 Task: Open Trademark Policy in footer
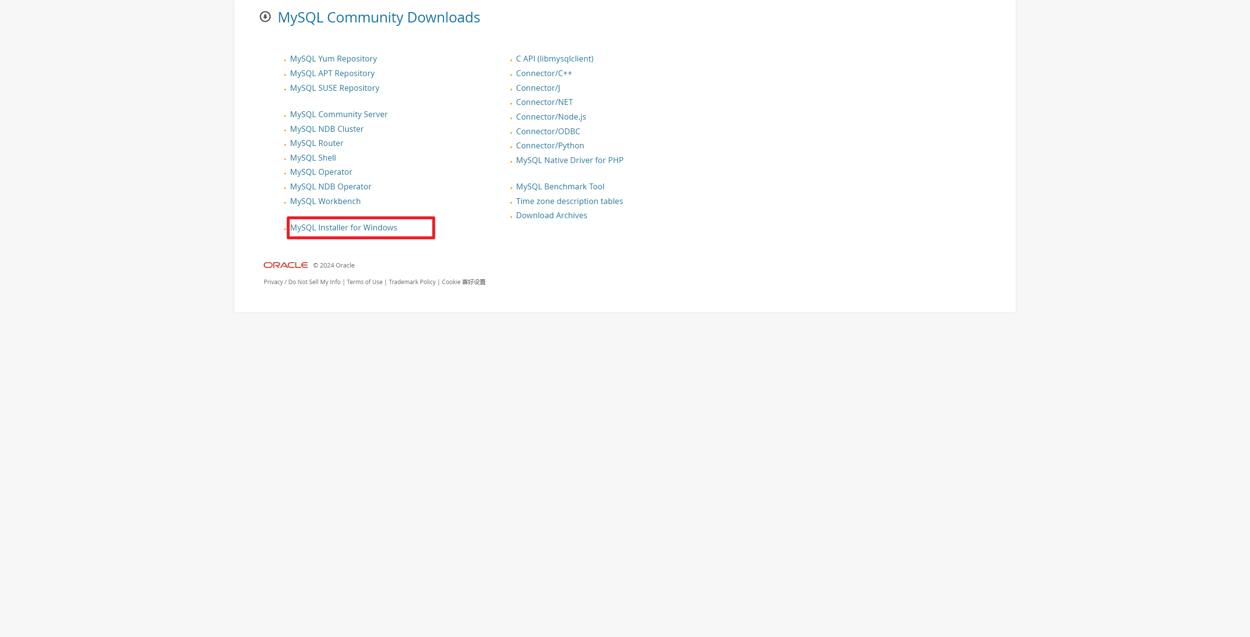coord(412,282)
